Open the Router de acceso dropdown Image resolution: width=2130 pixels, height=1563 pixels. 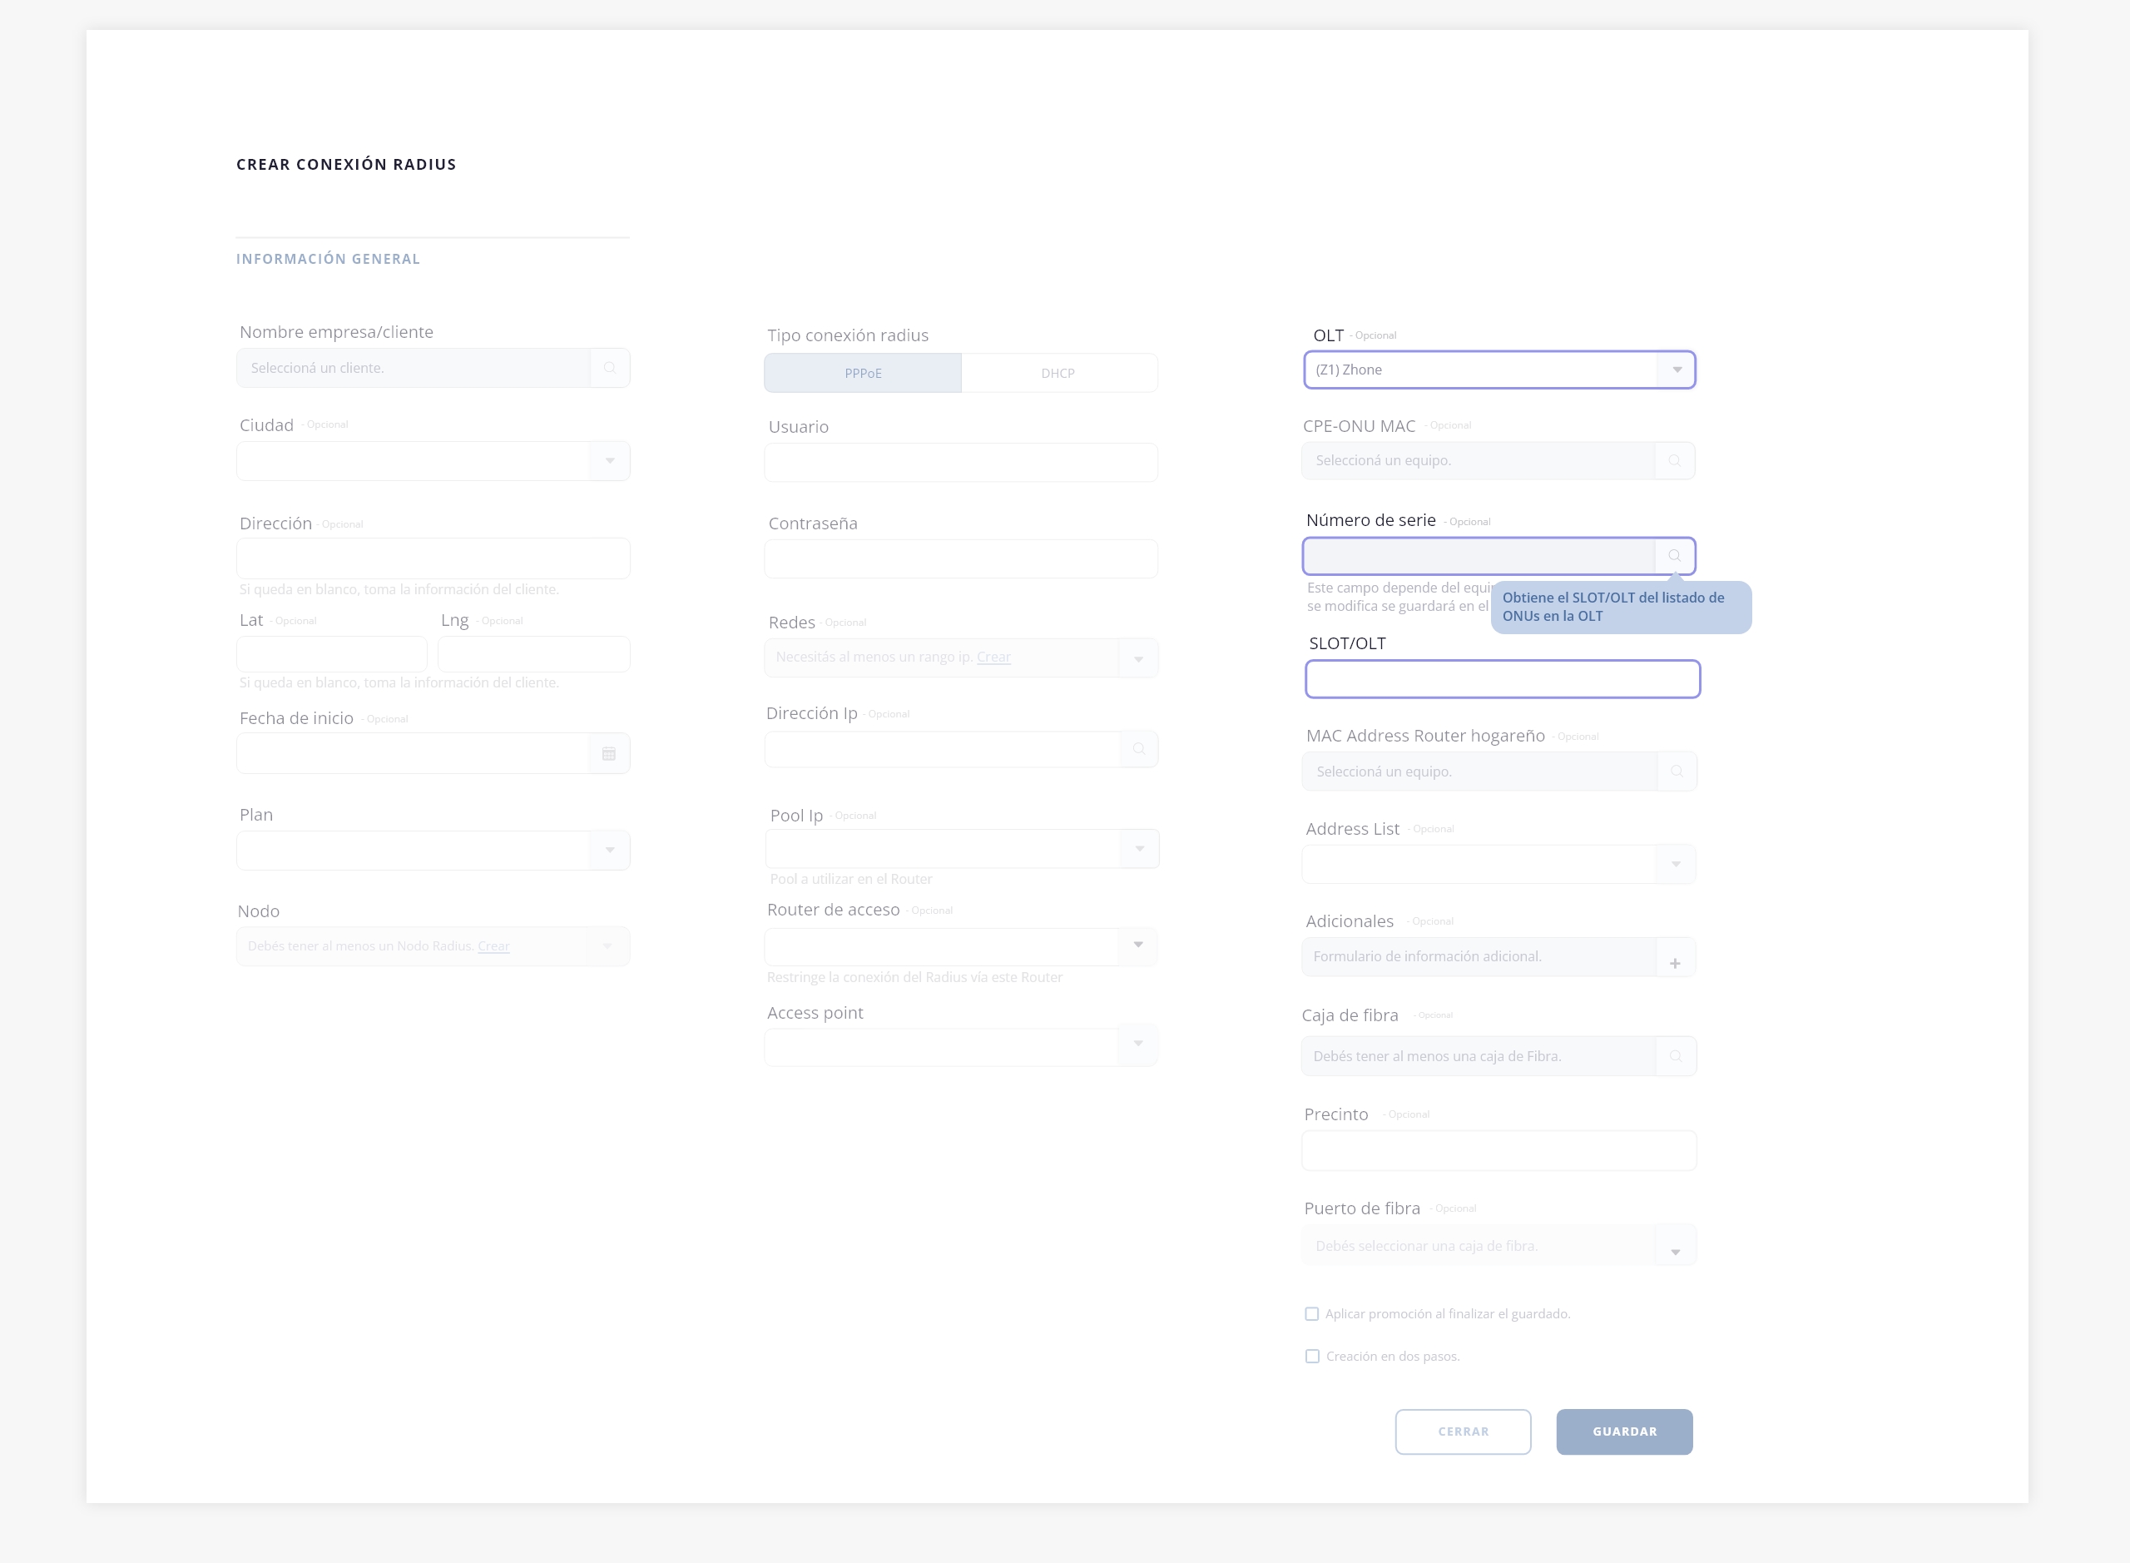(1138, 945)
